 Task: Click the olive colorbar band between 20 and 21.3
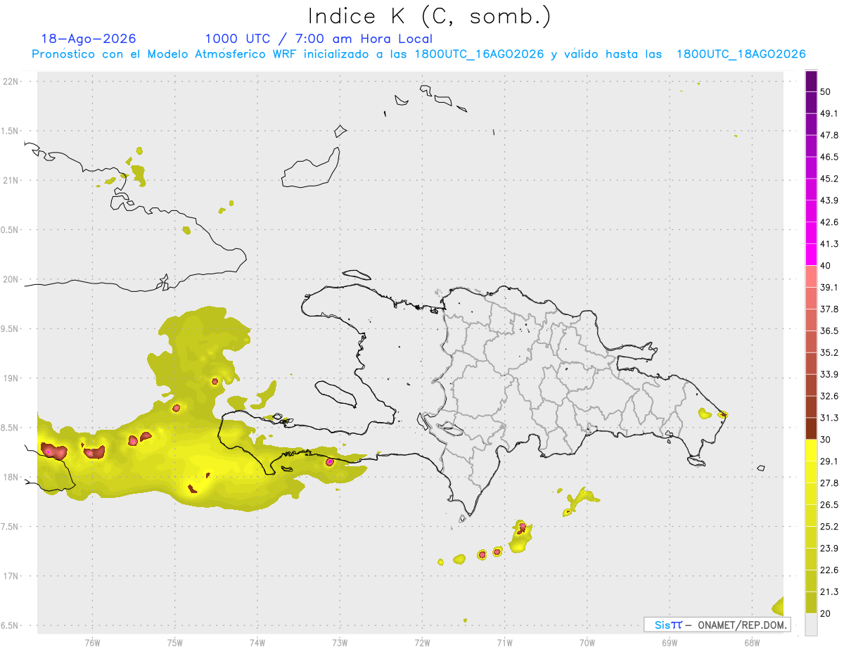pos(811,602)
